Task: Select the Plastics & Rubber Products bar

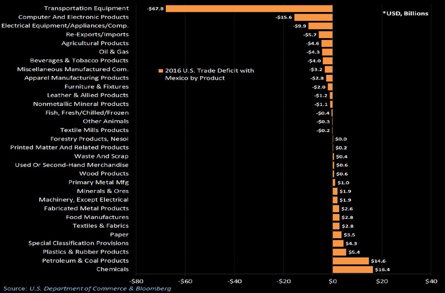Action: coord(339,252)
